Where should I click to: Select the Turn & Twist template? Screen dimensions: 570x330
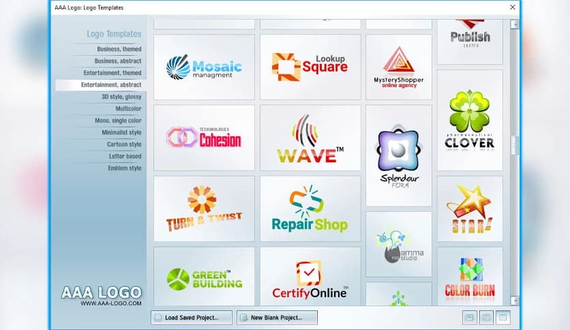click(204, 209)
